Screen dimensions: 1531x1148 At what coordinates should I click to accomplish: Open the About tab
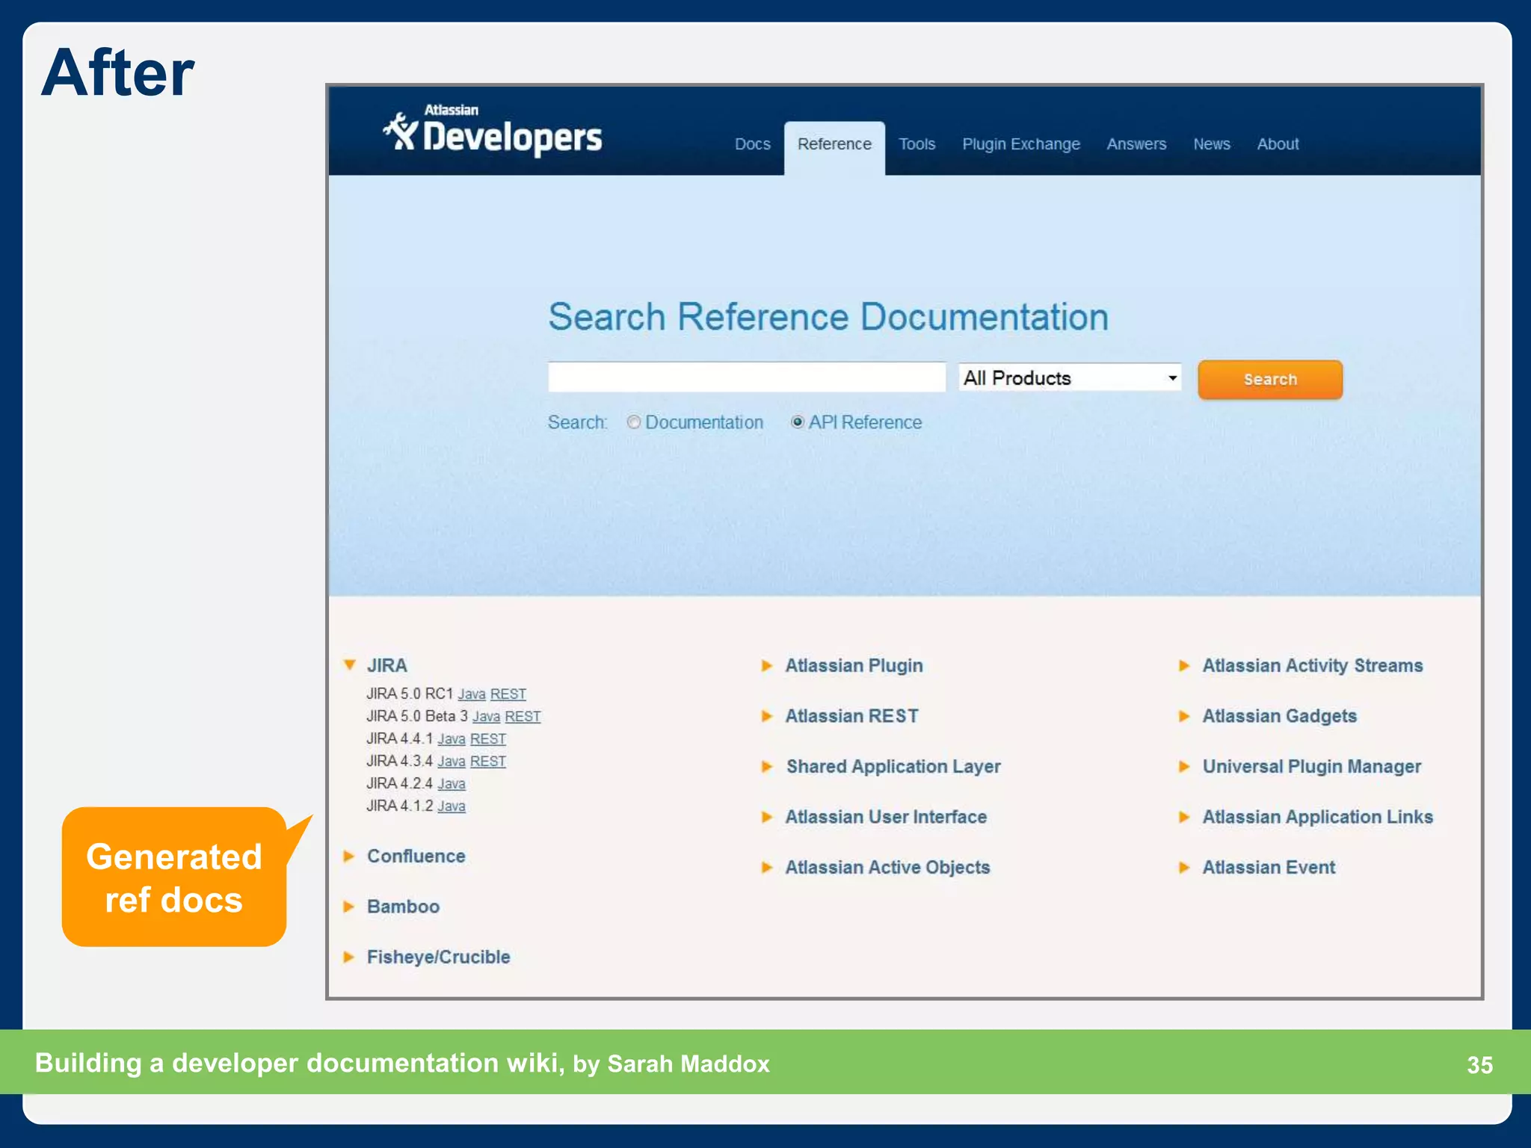1278,144
